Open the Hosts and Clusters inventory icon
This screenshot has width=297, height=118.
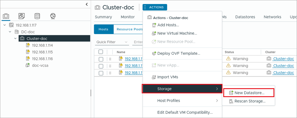tap(6, 16)
